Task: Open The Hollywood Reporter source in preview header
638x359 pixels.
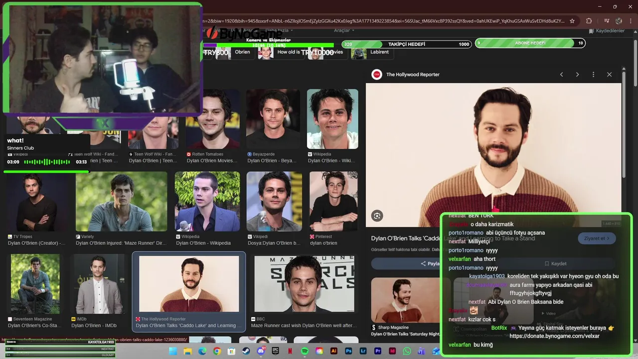Action: [x=406, y=74]
